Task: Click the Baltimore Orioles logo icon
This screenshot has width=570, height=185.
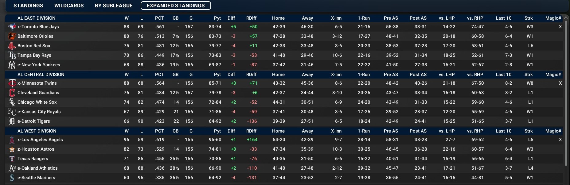Action: (12, 36)
